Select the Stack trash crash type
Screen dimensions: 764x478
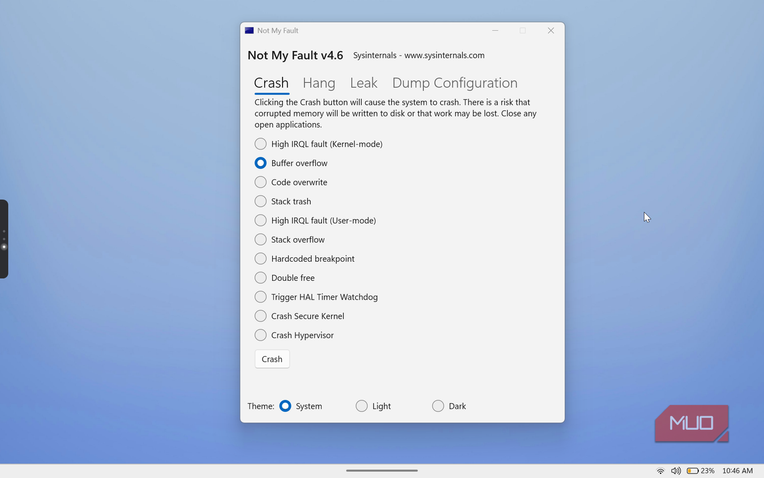tap(283, 201)
